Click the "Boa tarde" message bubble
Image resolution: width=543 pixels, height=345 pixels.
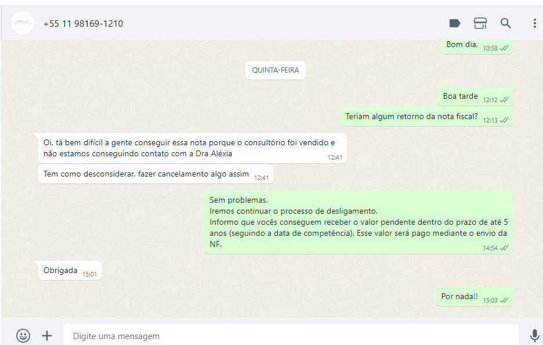pos(476,96)
